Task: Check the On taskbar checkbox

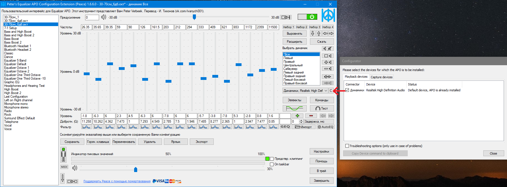Action: [272, 164]
